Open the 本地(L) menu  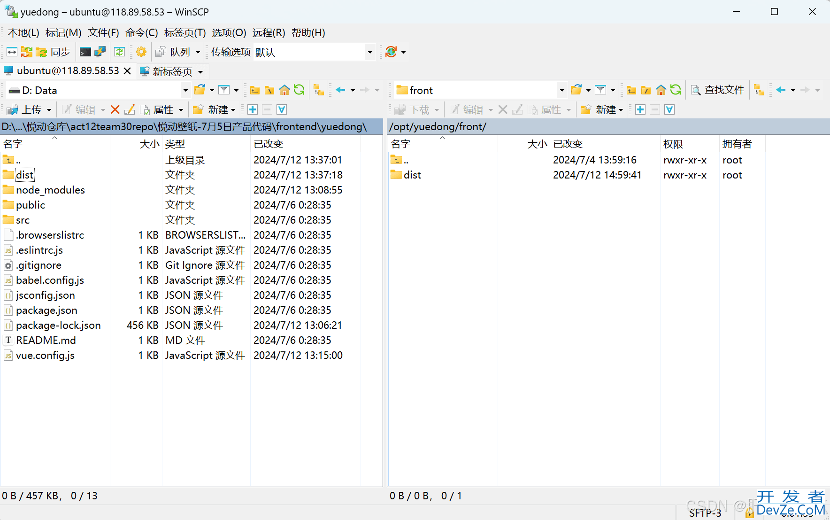tap(23, 32)
